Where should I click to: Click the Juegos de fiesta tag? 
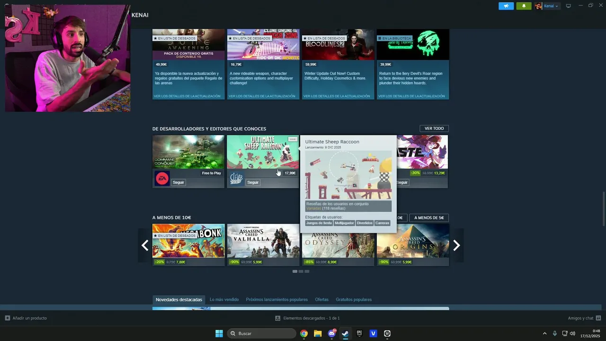319,223
